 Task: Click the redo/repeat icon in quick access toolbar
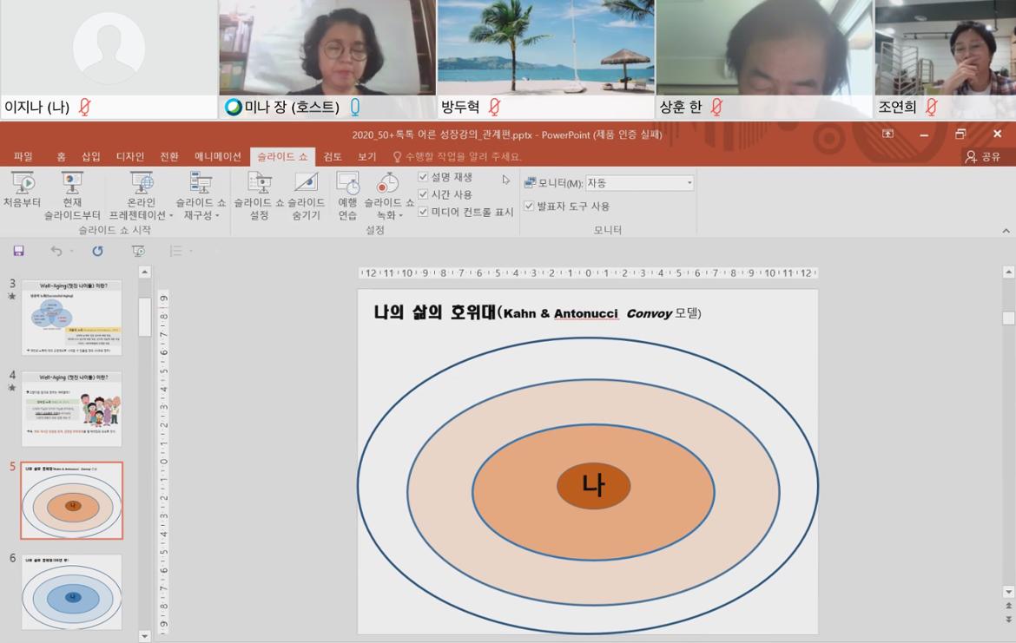[97, 251]
